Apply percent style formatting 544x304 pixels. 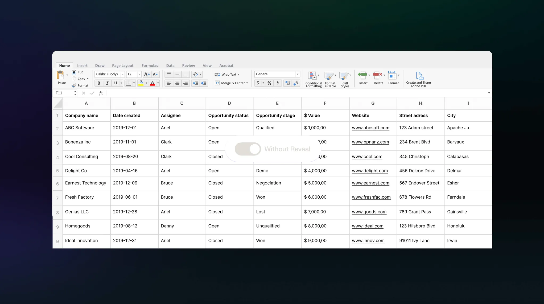tap(269, 83)
